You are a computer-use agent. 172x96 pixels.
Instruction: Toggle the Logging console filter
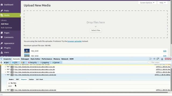45,62
